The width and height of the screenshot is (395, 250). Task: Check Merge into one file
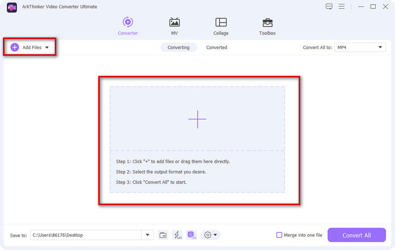[x=279, y=235]
